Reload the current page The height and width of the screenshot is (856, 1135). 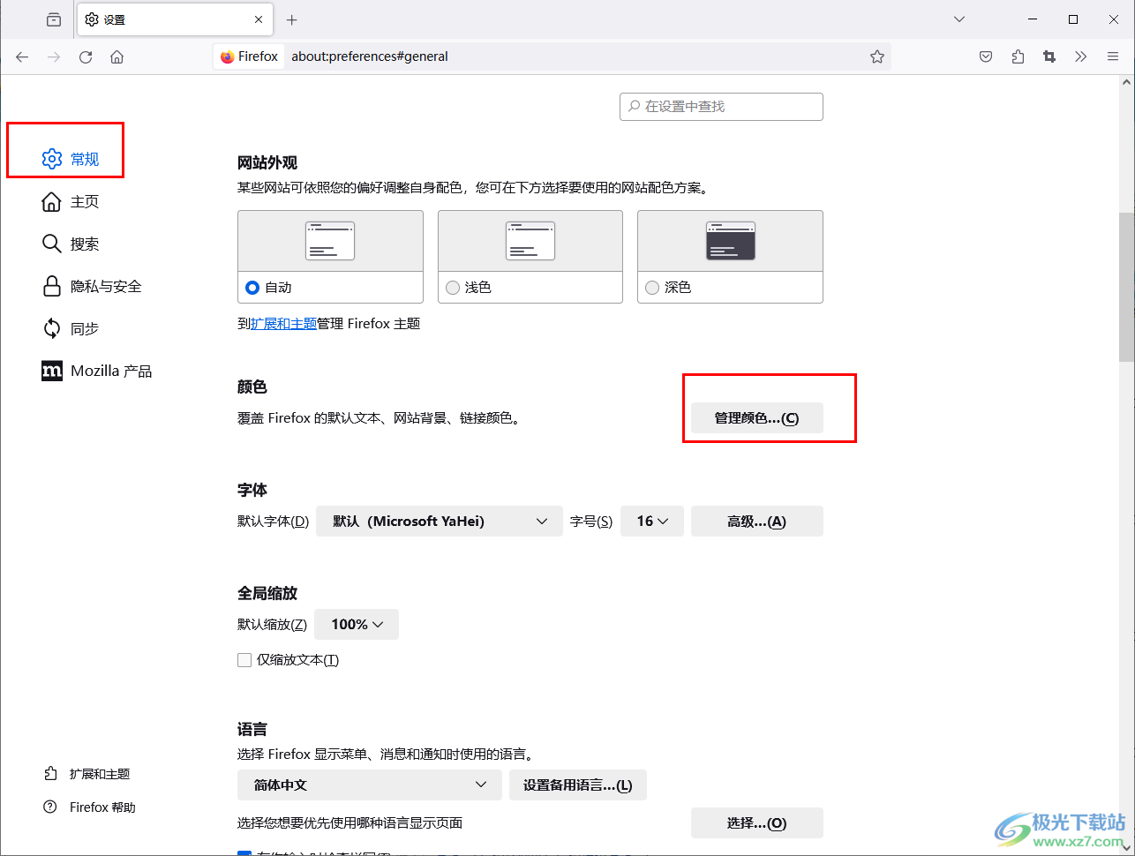click(x=86, y=56)
